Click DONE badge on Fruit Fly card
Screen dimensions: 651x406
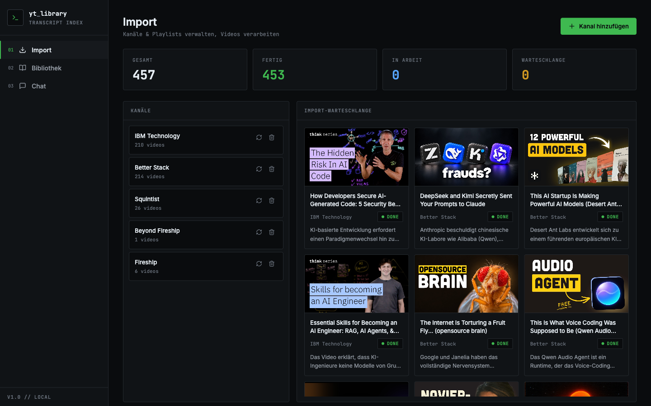[500, 344]
